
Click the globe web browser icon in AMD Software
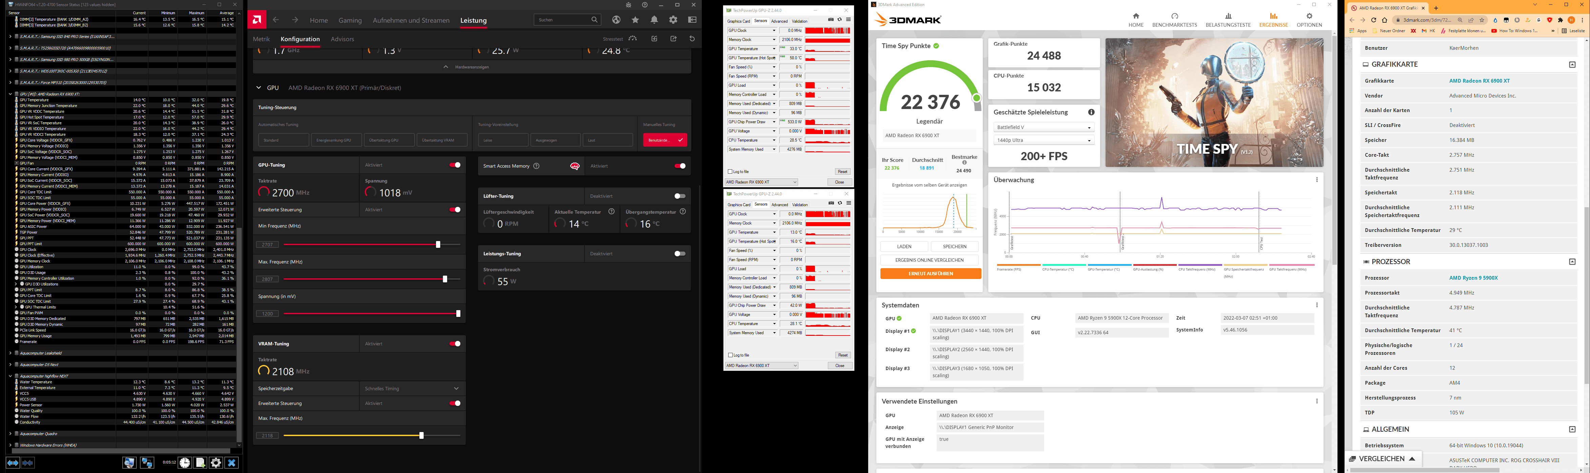pyautogui.click(x=616, y=20)
